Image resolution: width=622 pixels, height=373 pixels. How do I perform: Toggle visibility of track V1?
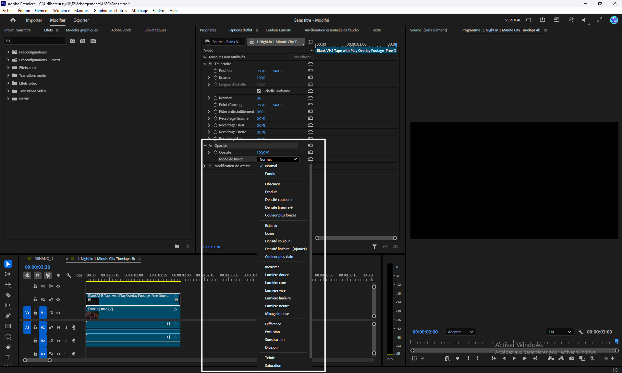click(x=58, y=313)
